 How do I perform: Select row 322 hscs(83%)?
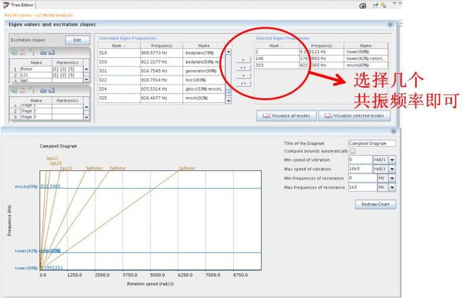(161, 80)
